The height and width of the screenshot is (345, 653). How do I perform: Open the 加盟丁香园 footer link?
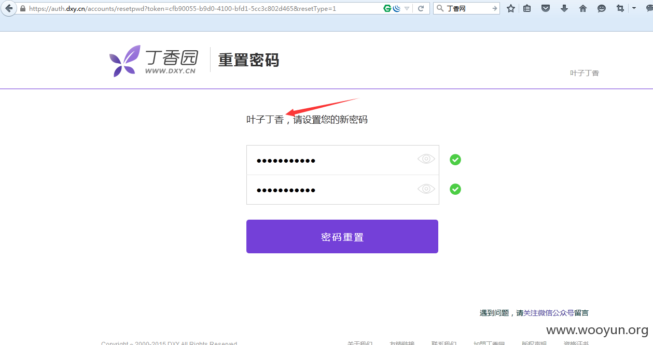click(489, 343)
